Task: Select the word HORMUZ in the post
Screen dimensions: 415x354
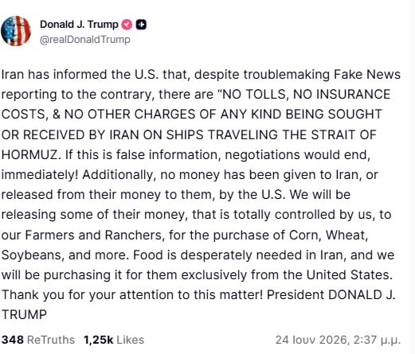Action: coord(29,154)
